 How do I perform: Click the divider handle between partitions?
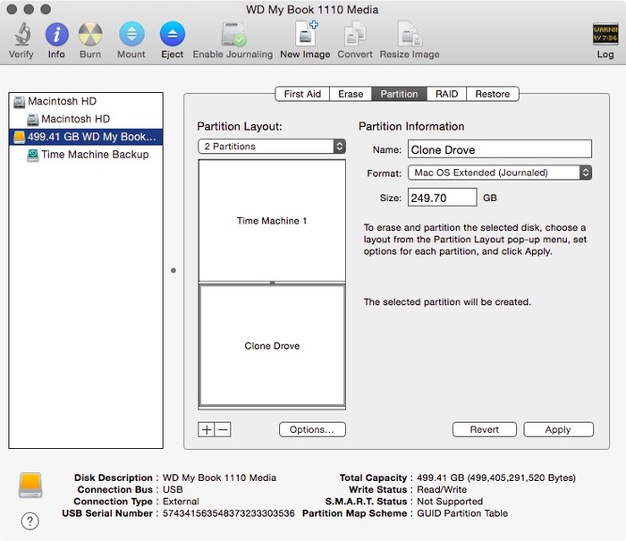click(272, 283)
